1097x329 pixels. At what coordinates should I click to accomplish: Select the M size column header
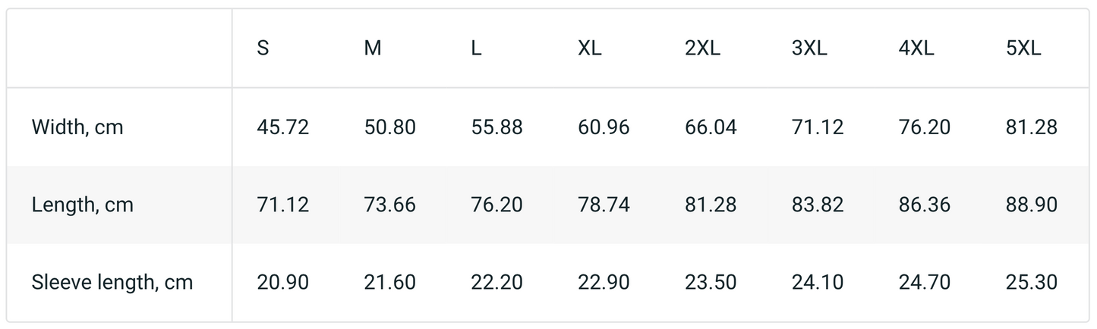tap(373, 49)
